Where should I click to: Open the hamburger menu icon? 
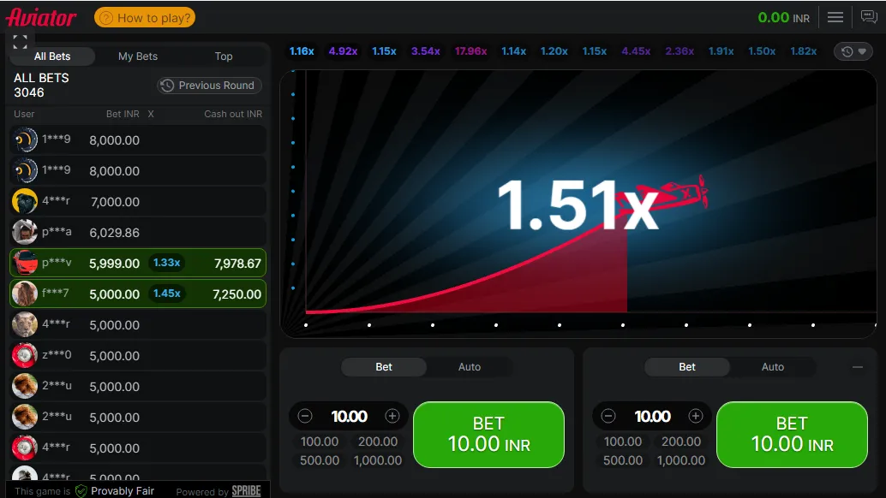(x=835, y=16)
